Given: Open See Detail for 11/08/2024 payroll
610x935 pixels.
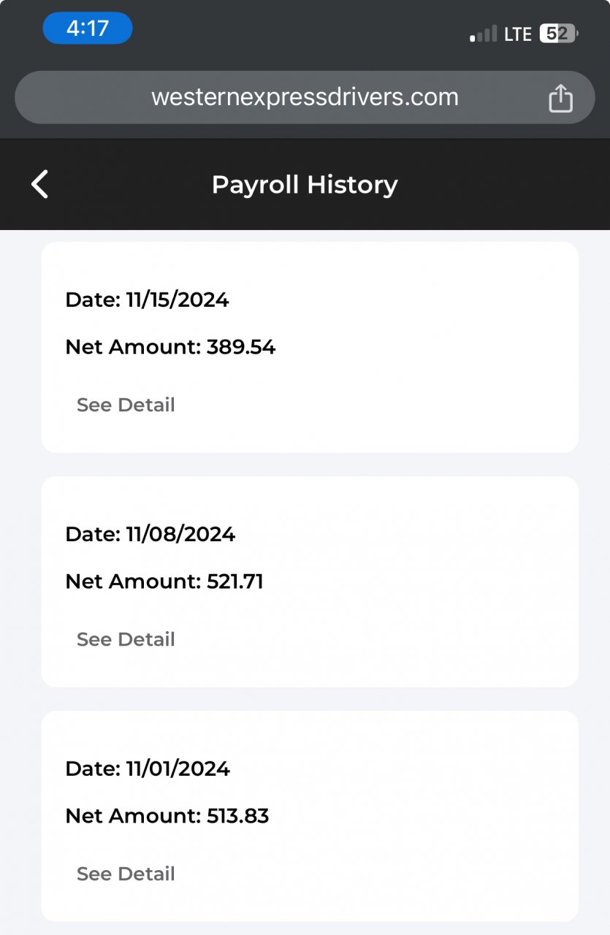Looking at the screenshot, I should [126, 639].
